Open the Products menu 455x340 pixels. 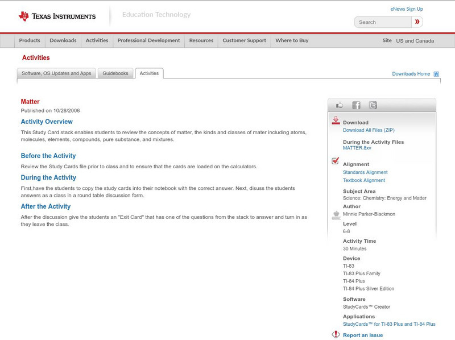pyautogui.click(x=30, y=41)
